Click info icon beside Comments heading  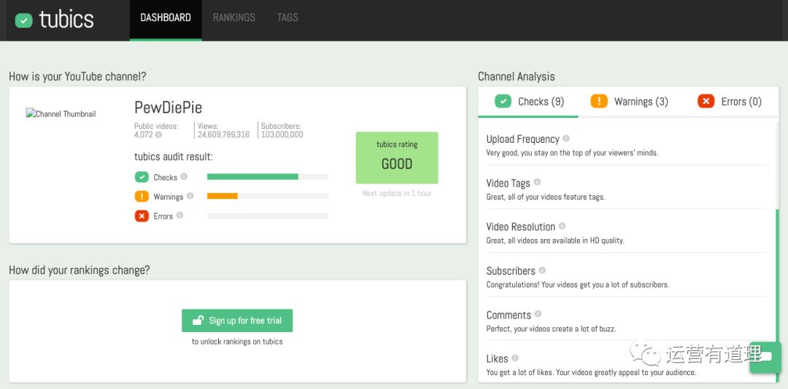click(538, 314)
